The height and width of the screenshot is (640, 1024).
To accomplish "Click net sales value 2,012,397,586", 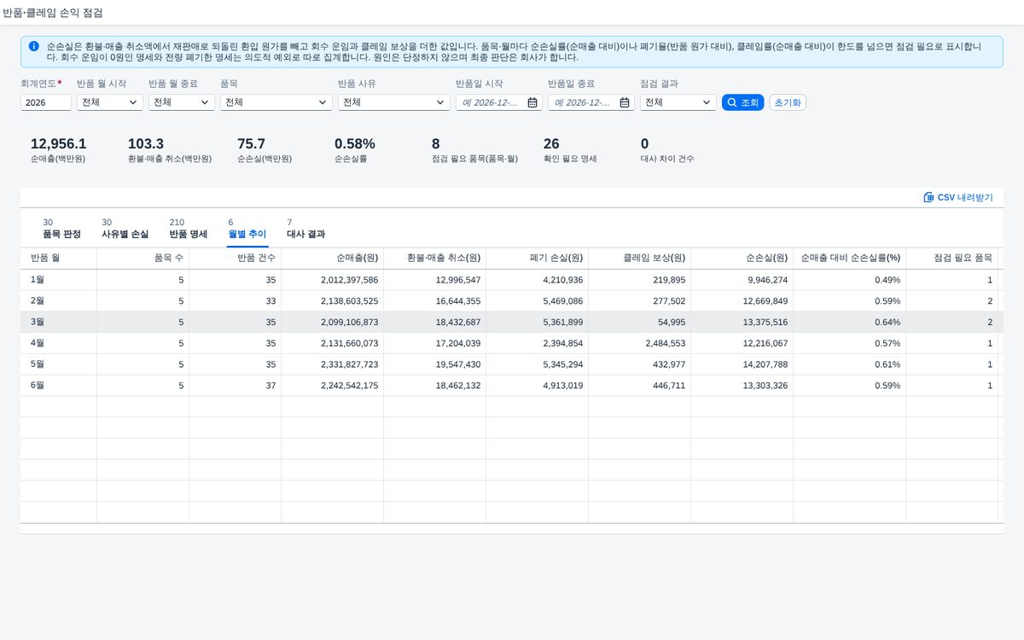I will click(349, 280).
